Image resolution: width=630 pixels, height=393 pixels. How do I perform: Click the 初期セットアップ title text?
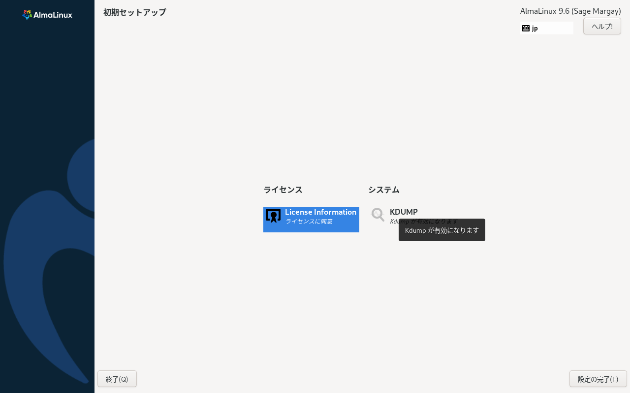tap(135, 12)
